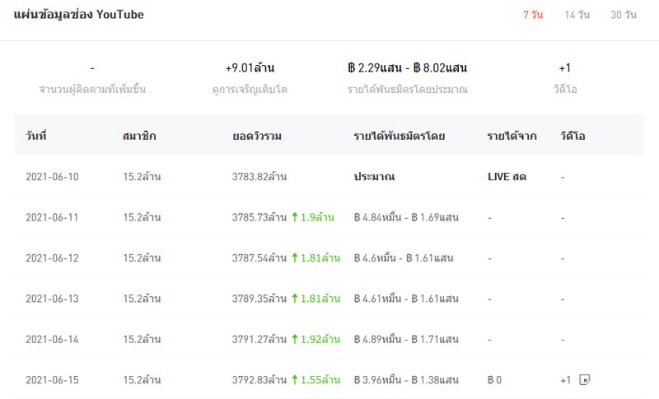This screenshot has height=399, width=659.
Task: Click ฿0 live revenue in 2021-06-15 row
Action: pos(494,380)
